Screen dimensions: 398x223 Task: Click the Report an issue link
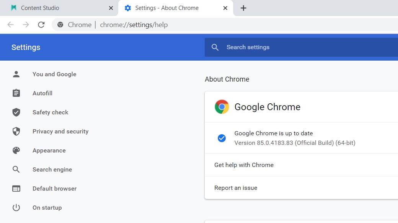pyautogui.click(x=236, y=188)
